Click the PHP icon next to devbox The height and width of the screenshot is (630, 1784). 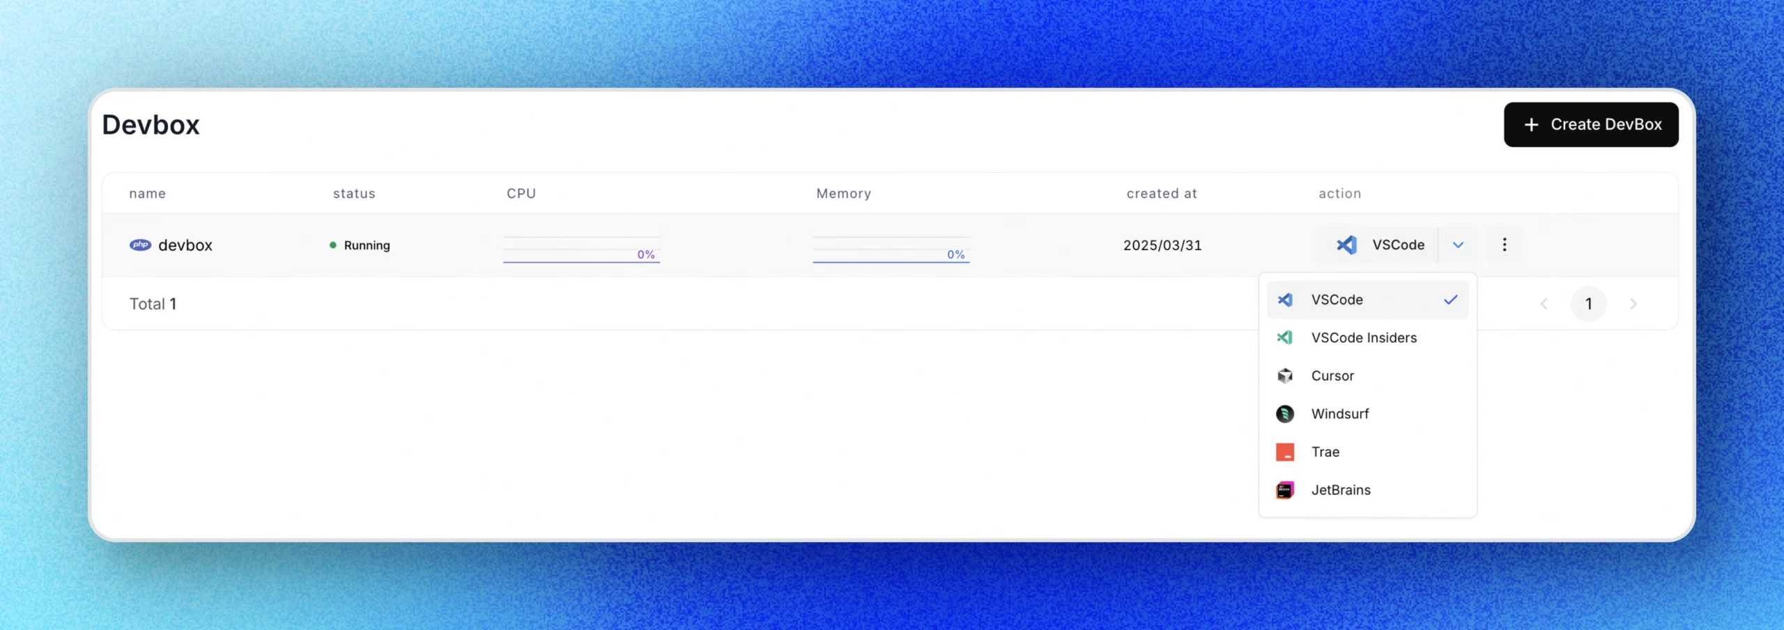click(x=140, y=245)
